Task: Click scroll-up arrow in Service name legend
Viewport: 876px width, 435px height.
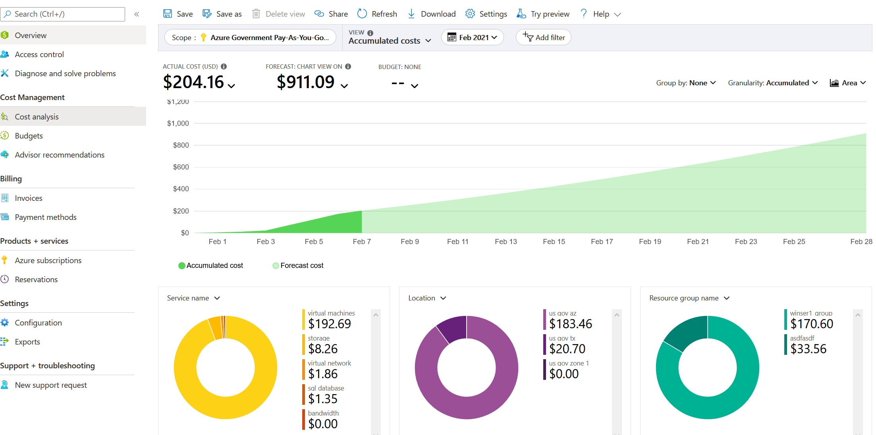Action: pyautogui.click(x=376, y=315)
